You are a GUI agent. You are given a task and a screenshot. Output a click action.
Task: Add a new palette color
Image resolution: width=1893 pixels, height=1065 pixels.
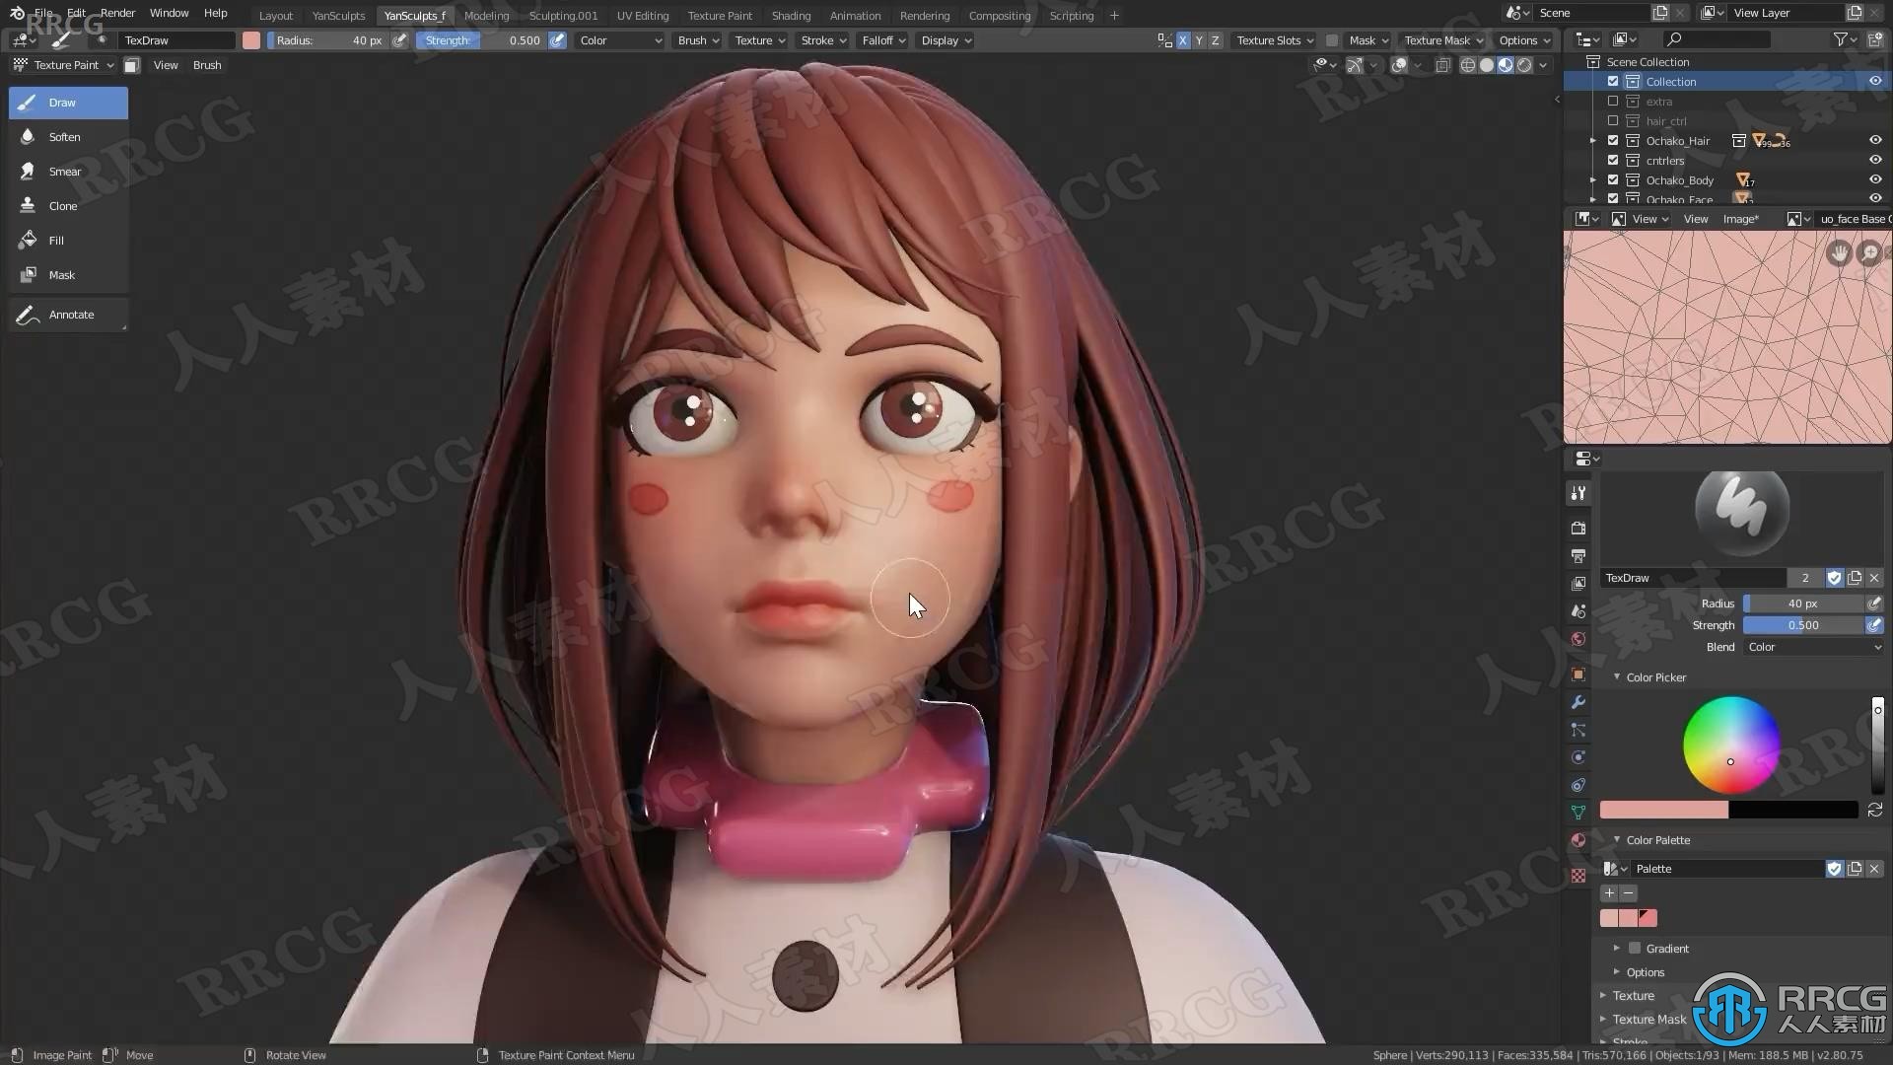1609,893
